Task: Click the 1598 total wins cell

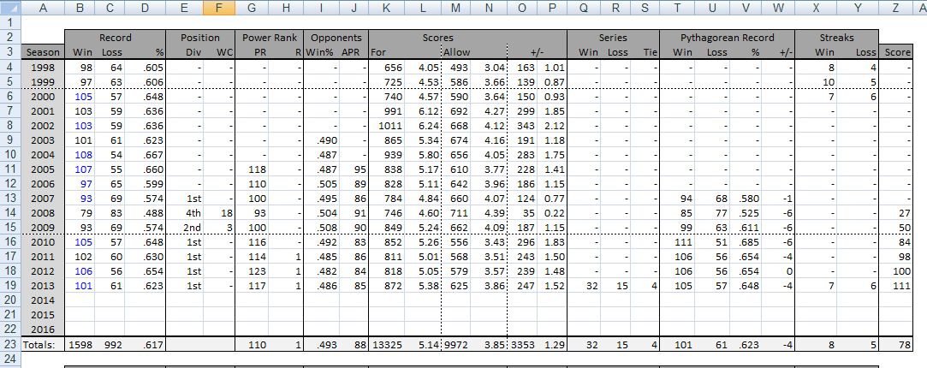Action: 81,343
